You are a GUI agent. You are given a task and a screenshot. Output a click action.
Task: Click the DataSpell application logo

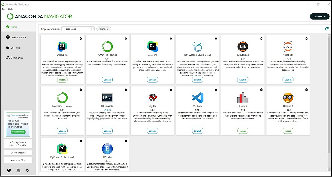62,47
